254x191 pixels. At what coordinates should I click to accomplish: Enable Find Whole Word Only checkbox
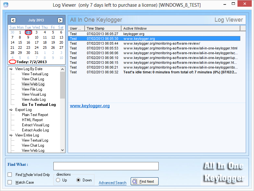coord(10,175)
